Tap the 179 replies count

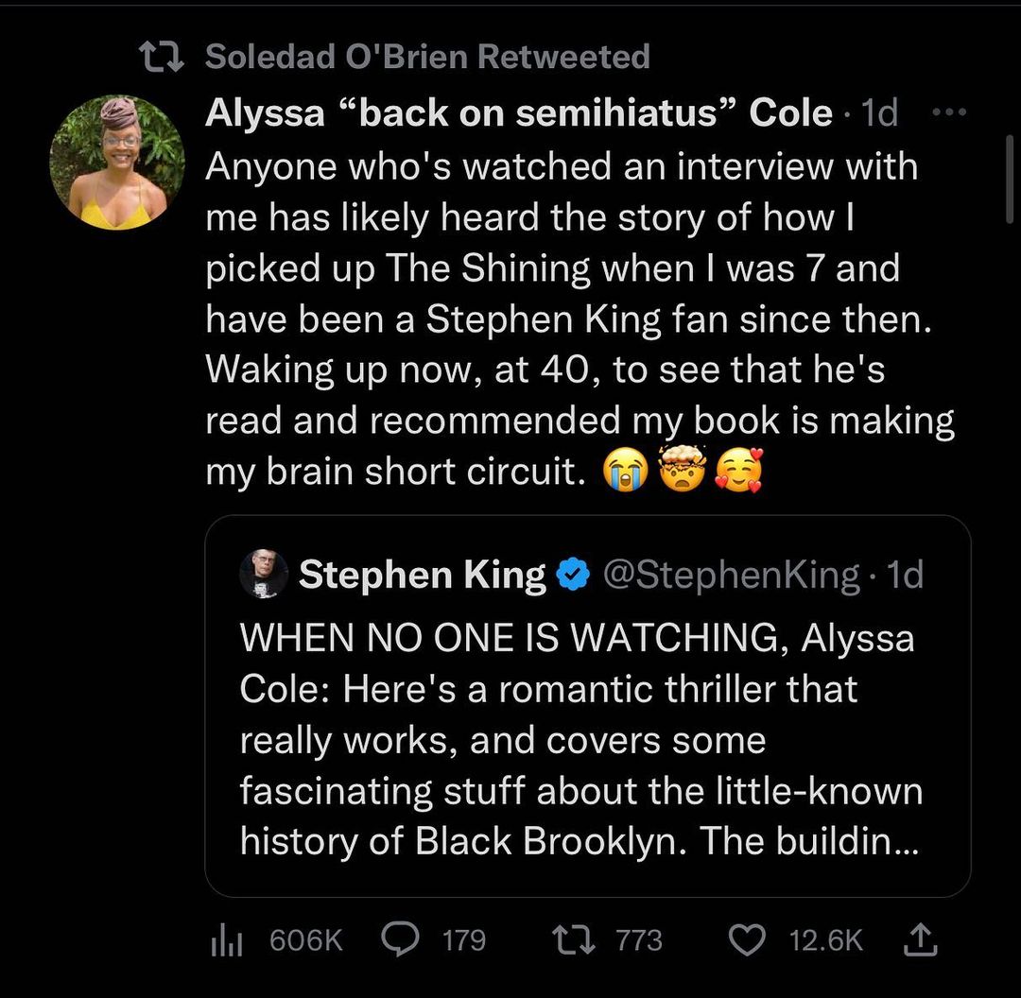[464, 939]
